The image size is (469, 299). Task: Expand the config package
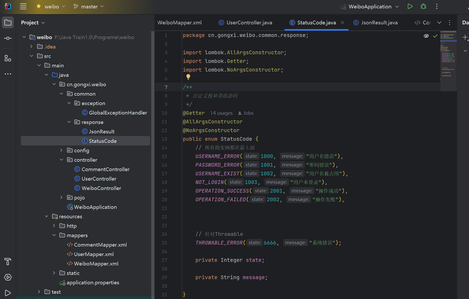61,150
